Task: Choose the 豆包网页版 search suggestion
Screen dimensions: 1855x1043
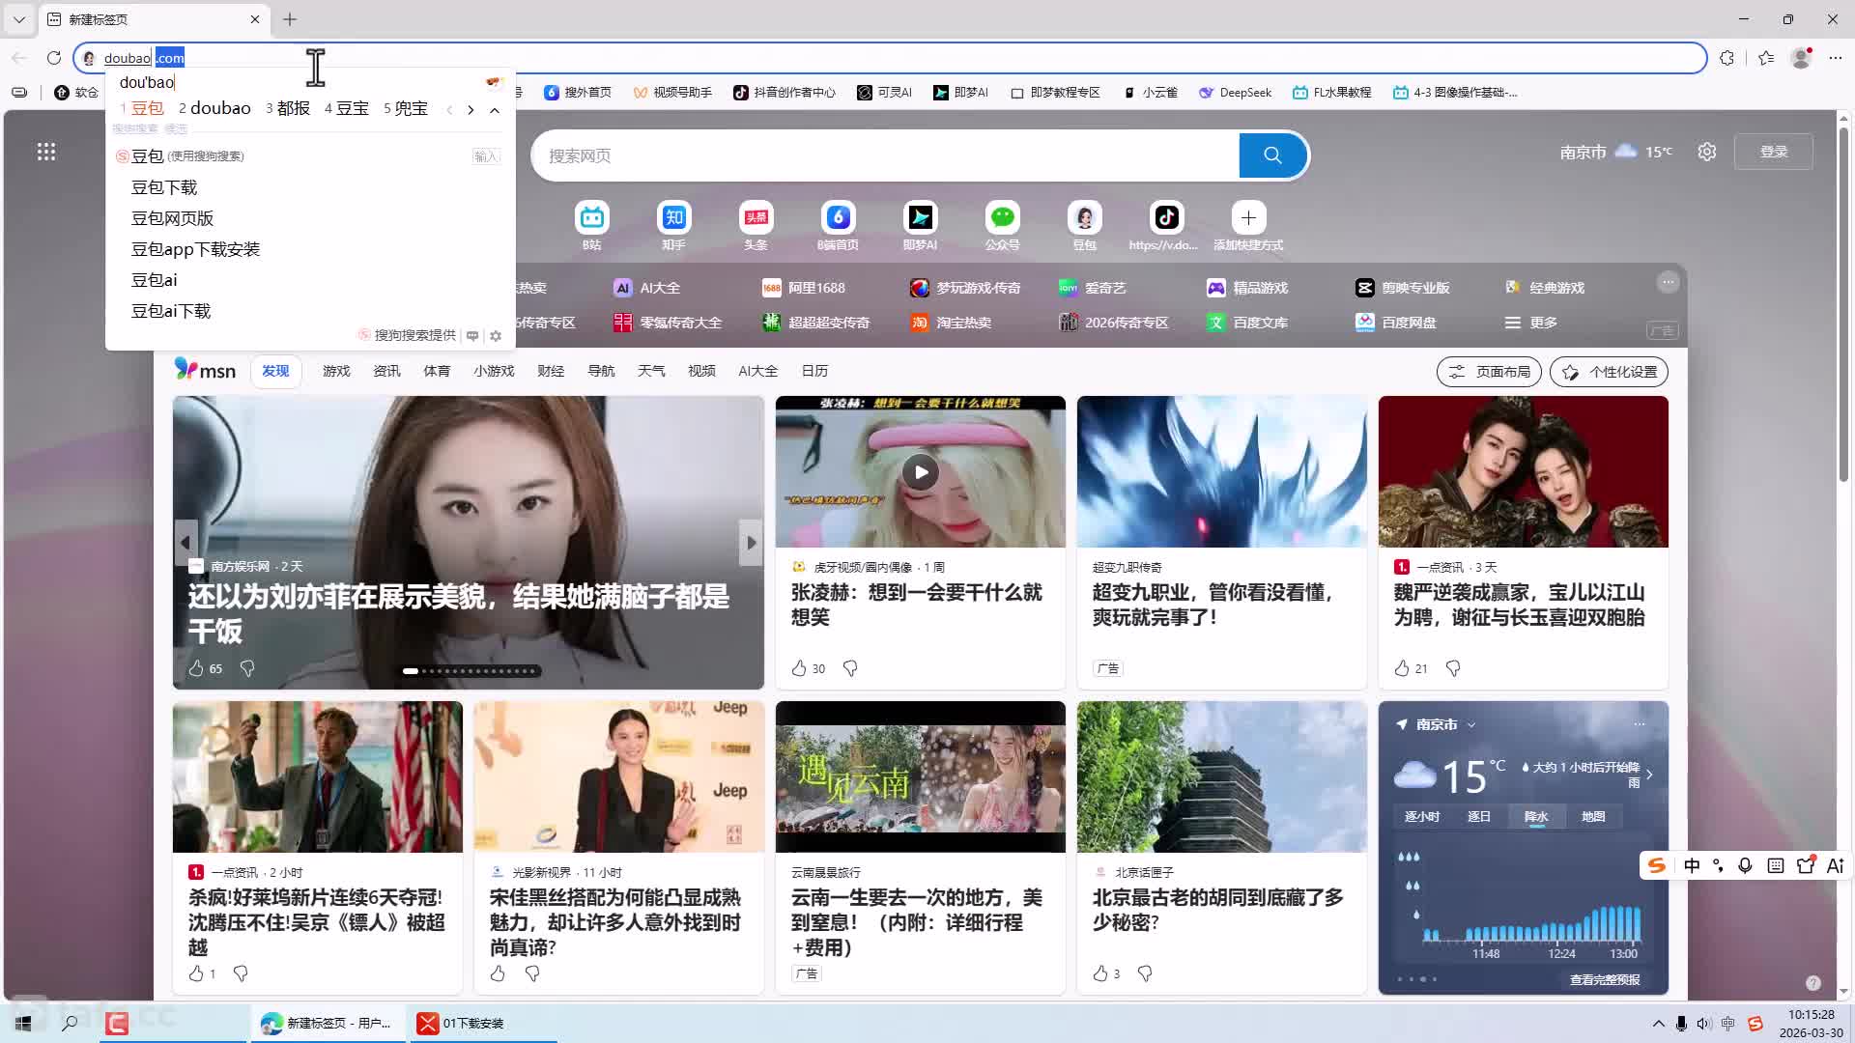Action: pos(172,218)
